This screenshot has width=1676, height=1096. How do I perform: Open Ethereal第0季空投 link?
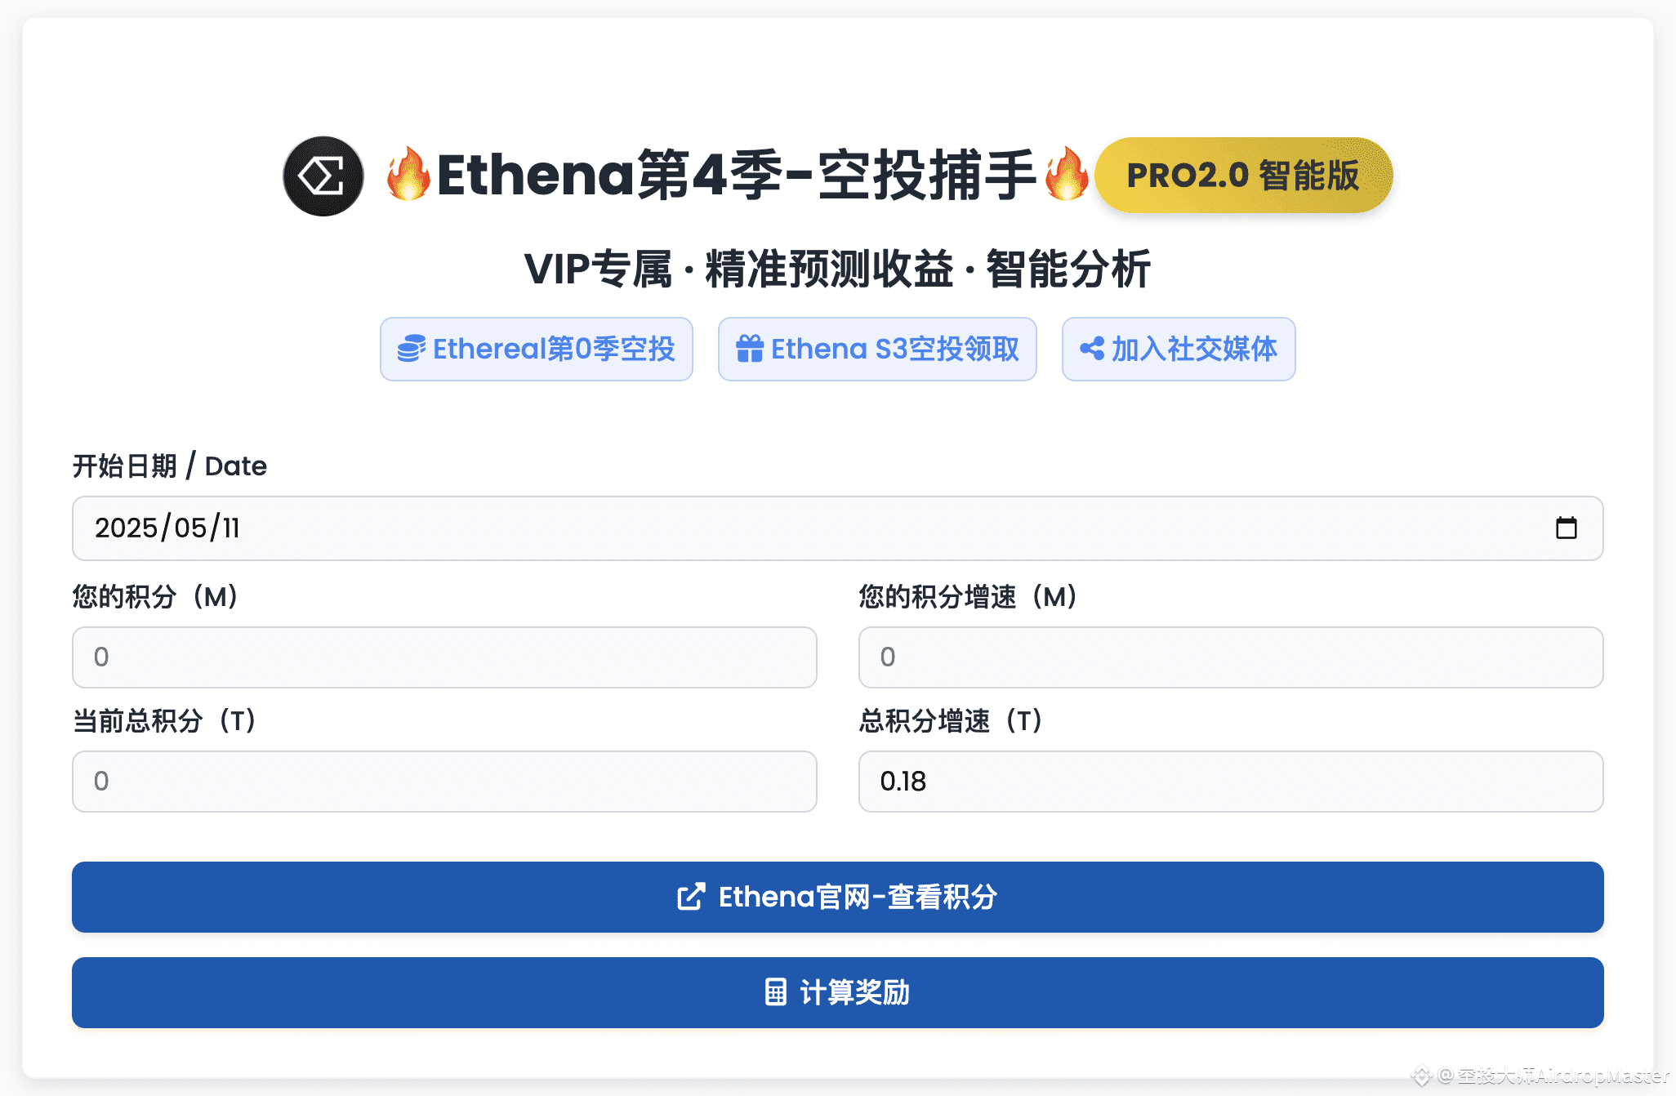point(536,349)
